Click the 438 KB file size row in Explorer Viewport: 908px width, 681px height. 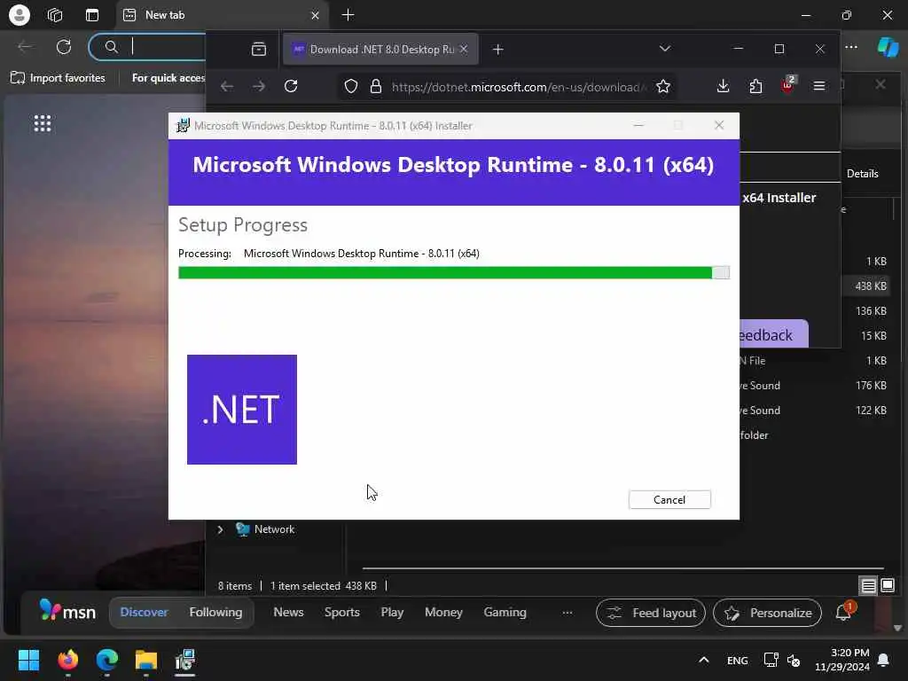pyautogui.click(x=871, y=286)
